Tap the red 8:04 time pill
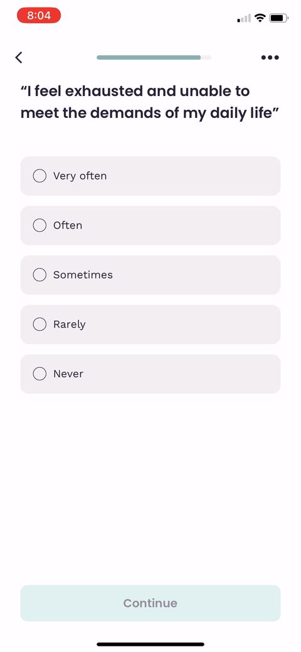The image size is (301, 652). click(x=39, y=16)
